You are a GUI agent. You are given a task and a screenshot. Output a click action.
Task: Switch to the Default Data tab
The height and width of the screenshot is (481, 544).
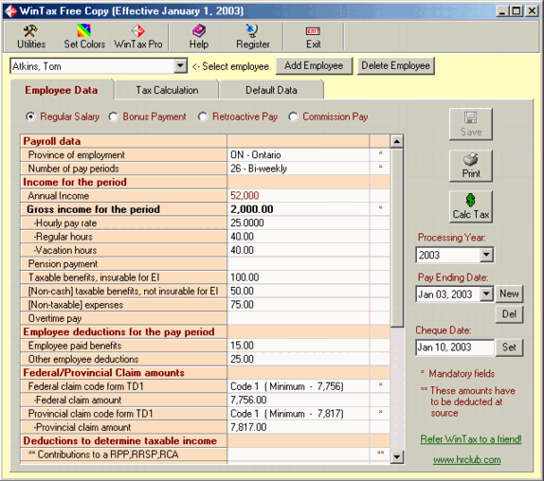click(x=271, y=90)
